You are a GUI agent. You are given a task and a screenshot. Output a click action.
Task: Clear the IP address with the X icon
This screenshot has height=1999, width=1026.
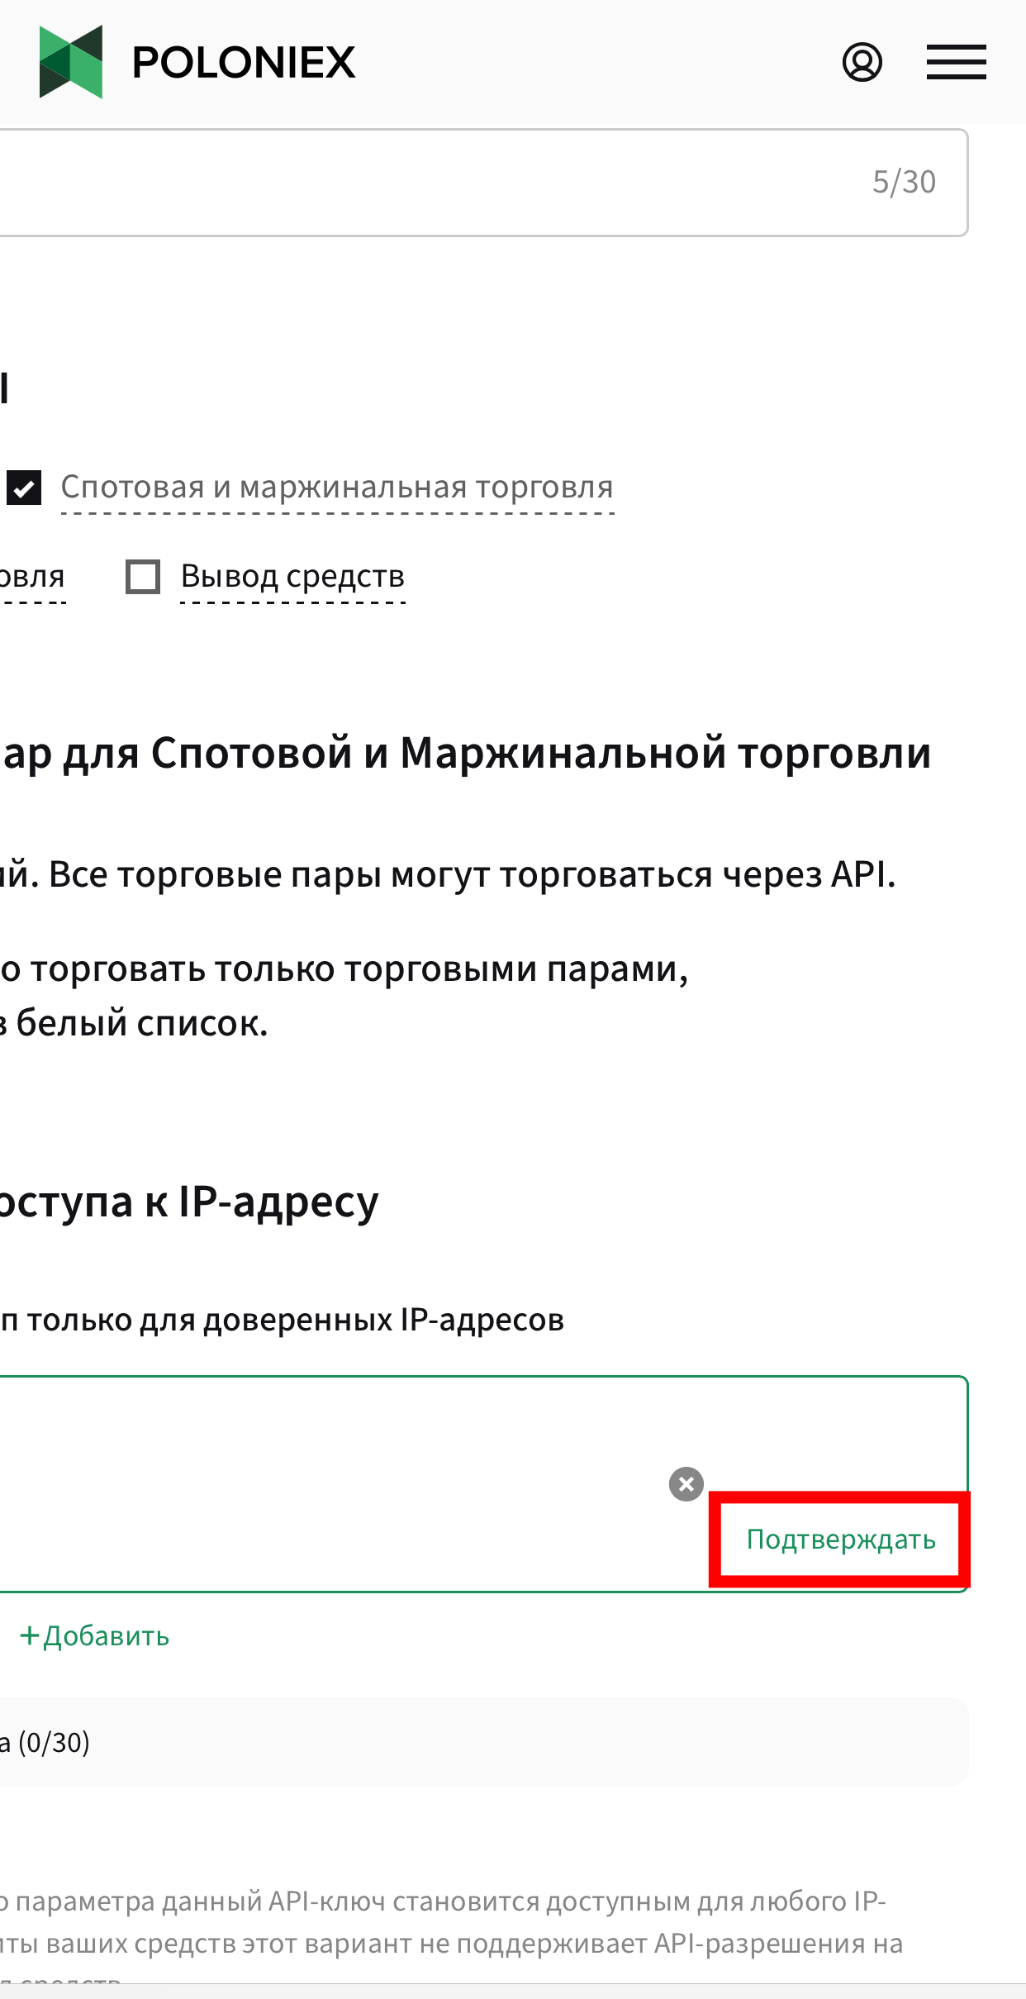(686, 1483)
